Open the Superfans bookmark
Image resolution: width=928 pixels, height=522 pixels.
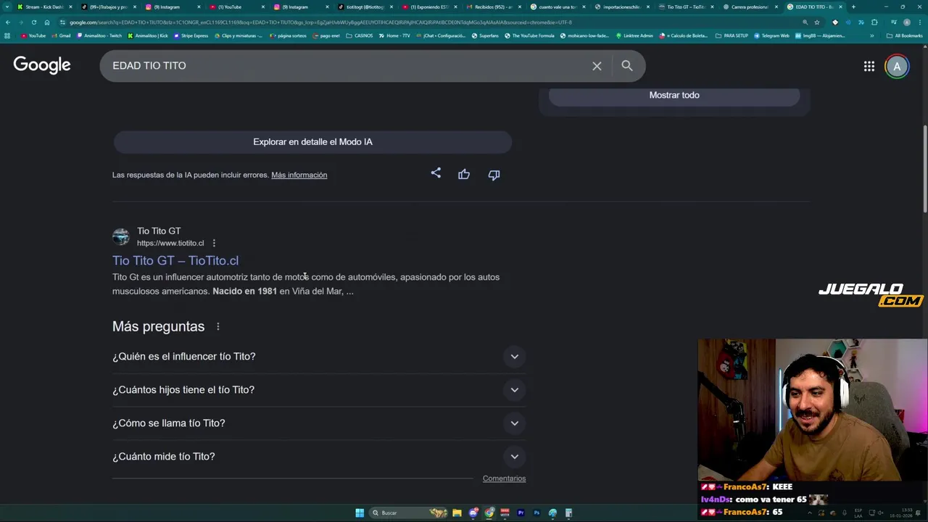tap(484, 36)
